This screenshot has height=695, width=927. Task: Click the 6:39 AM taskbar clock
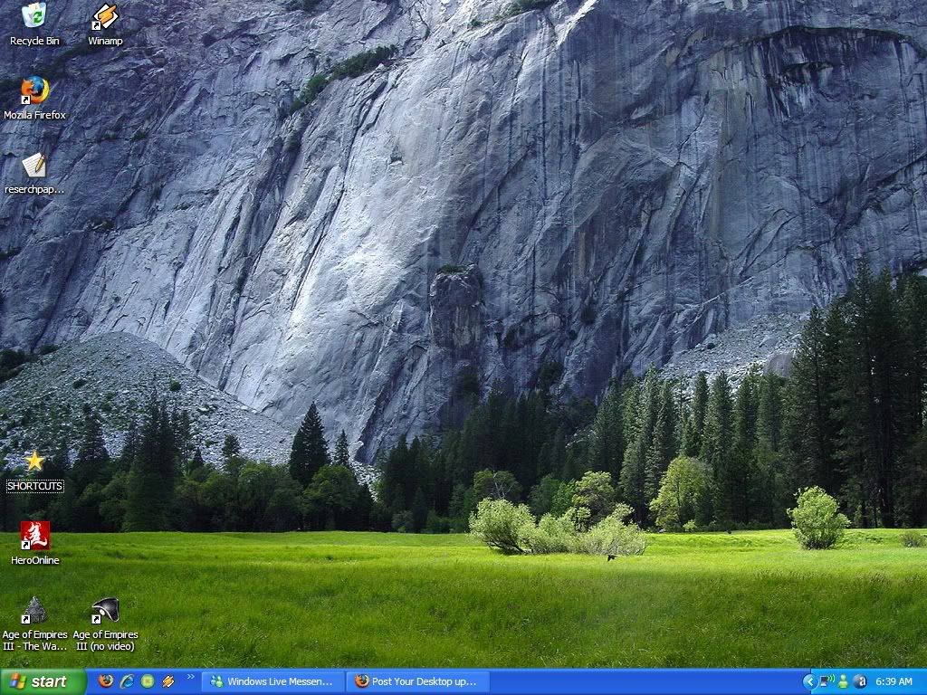tap(894, 681)
